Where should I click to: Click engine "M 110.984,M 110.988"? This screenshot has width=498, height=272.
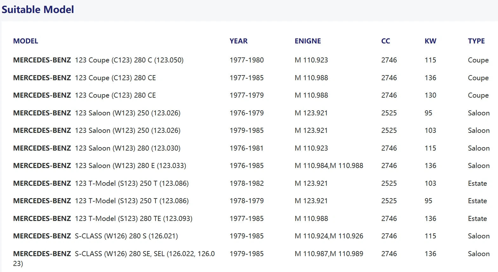329,165
